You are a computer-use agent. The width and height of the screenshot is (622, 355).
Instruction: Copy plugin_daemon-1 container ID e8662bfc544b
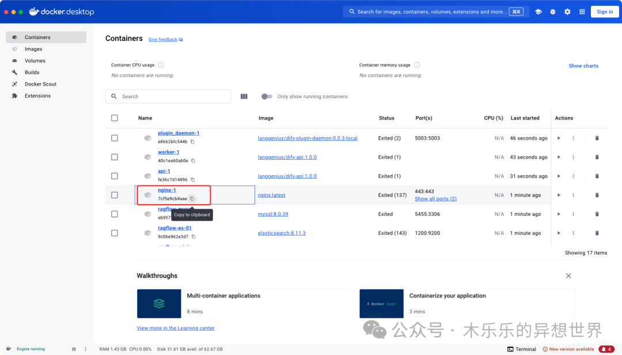[192, 142]
